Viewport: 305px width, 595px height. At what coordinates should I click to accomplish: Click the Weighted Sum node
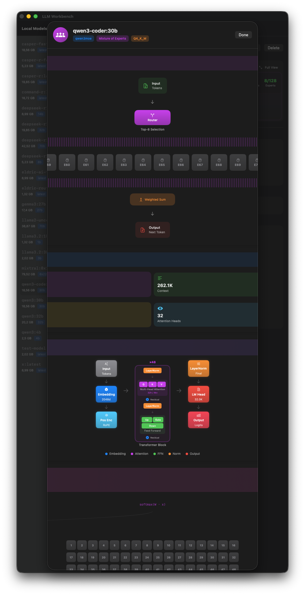152,199
